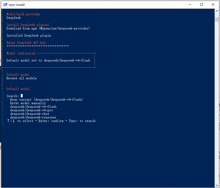
Task: Close the npm install window
Action: pyautogui.click(x=213, y=5)
